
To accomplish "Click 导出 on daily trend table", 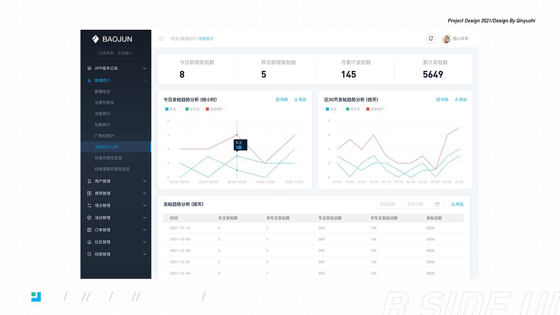I will (457, 204).
